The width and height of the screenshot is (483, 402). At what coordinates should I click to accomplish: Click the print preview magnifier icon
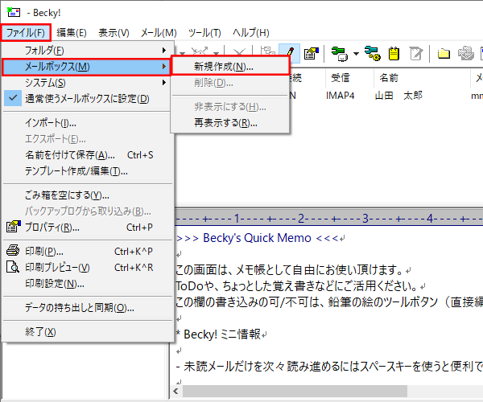point(13,267)
